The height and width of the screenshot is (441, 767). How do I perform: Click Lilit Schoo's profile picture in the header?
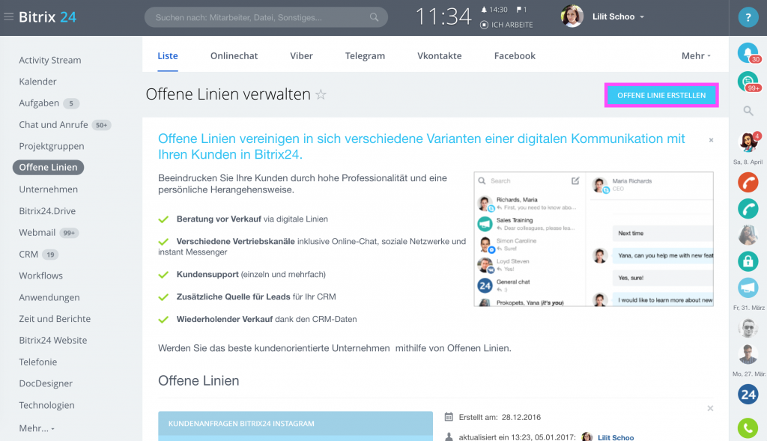pos(572,16)
